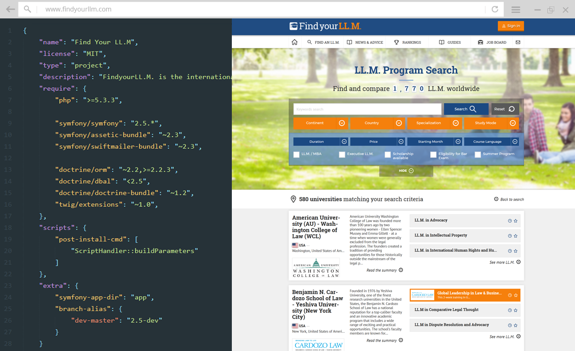
Task: Open the Duration filter dropdown
Action: click(320, 142)
